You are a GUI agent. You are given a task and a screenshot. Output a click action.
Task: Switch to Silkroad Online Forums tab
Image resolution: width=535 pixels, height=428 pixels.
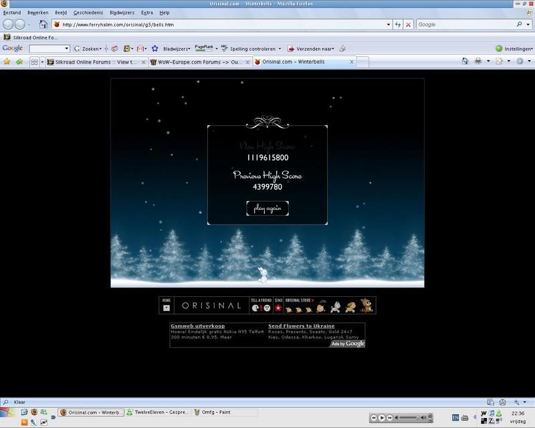pos(96,62)
